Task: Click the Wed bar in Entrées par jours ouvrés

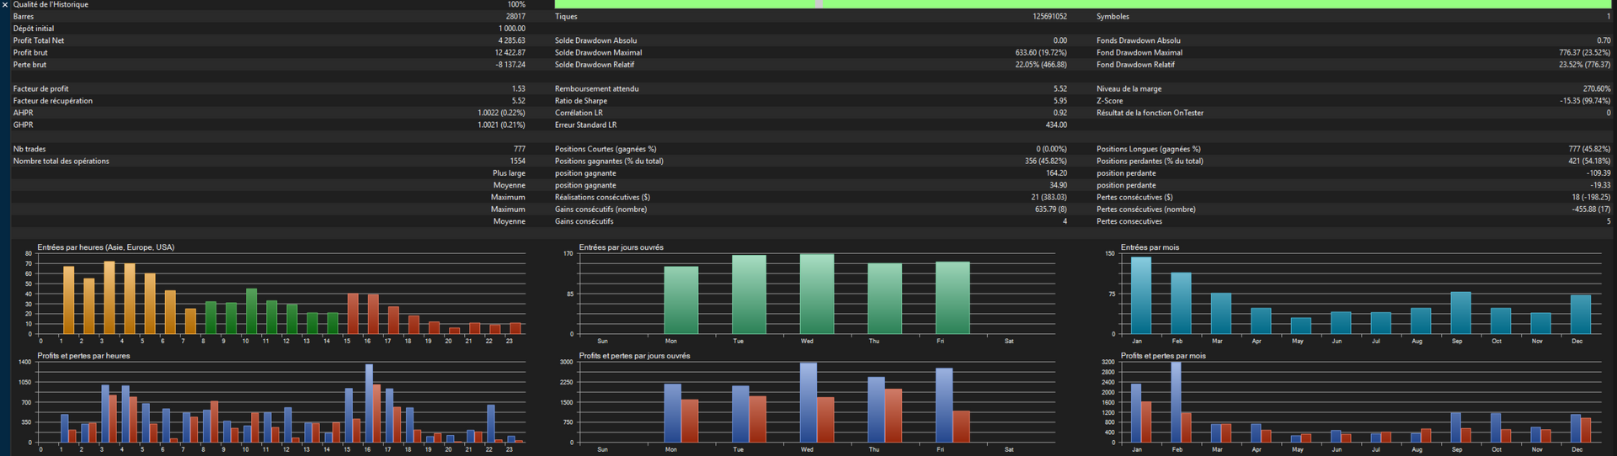Action: pos(816,294)
